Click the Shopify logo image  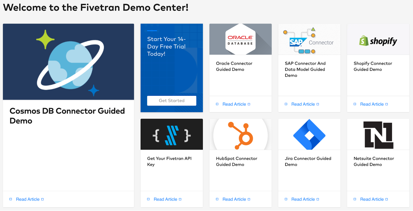click(378, 39)
